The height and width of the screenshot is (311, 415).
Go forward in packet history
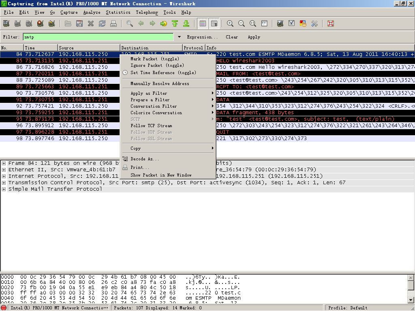coord(152,23)
